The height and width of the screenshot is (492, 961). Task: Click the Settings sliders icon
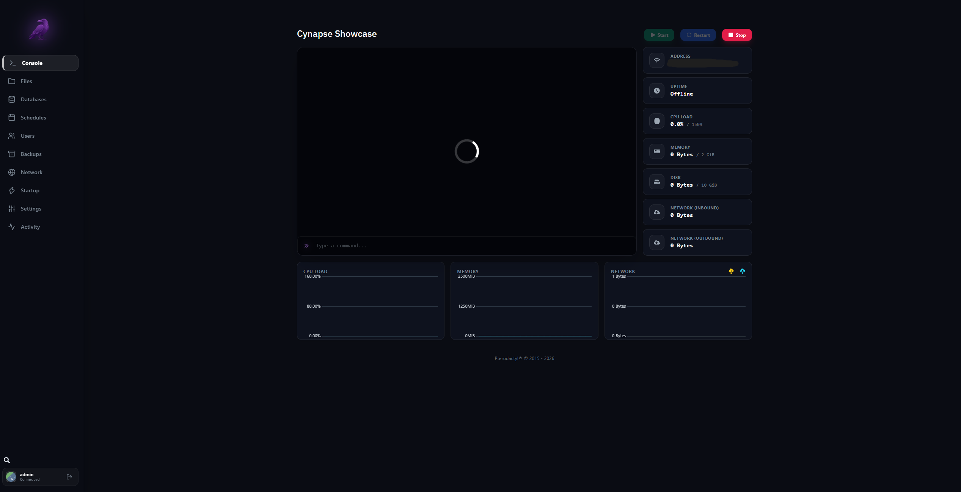[x=12, y=209]
